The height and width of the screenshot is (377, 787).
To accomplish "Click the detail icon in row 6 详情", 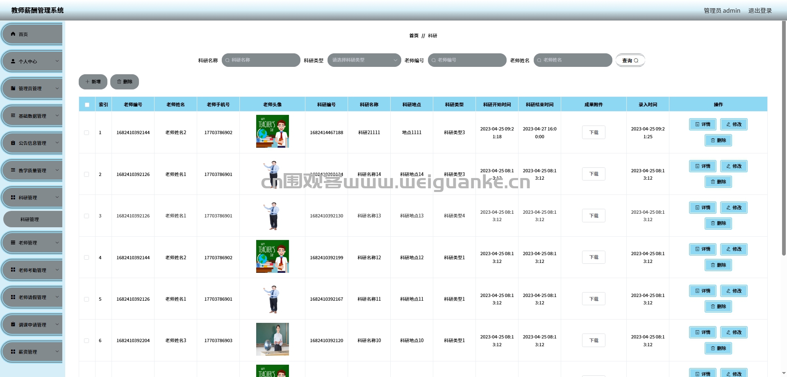I will click(x=697, y=332).
